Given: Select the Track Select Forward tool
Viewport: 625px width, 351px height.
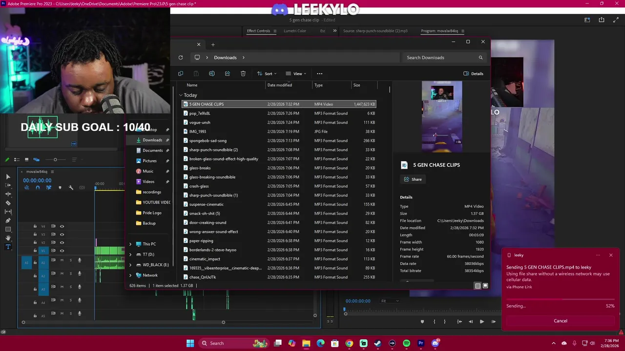Looking at the screenshot, I should pos(8,185).
